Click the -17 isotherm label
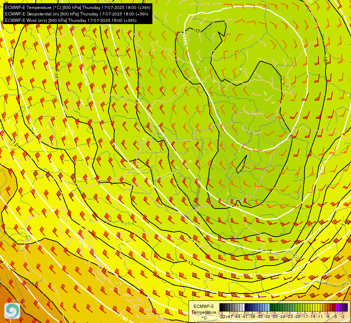This screenshot has height=323, width=351. 197,31
